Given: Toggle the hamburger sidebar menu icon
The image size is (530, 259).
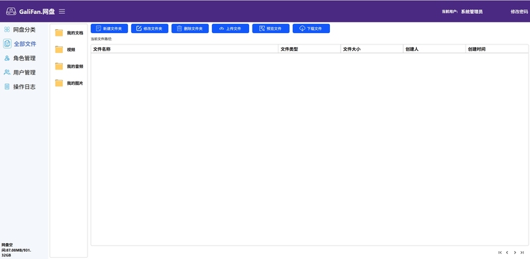Looking at the screenshot, I should tap(62, 11).
